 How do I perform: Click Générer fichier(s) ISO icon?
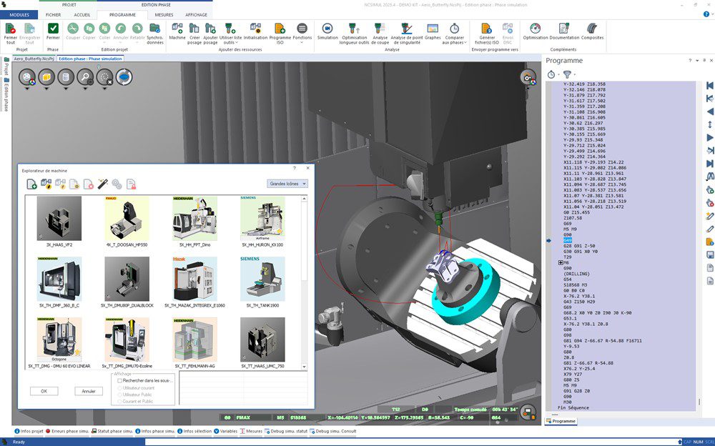point(487,29)
